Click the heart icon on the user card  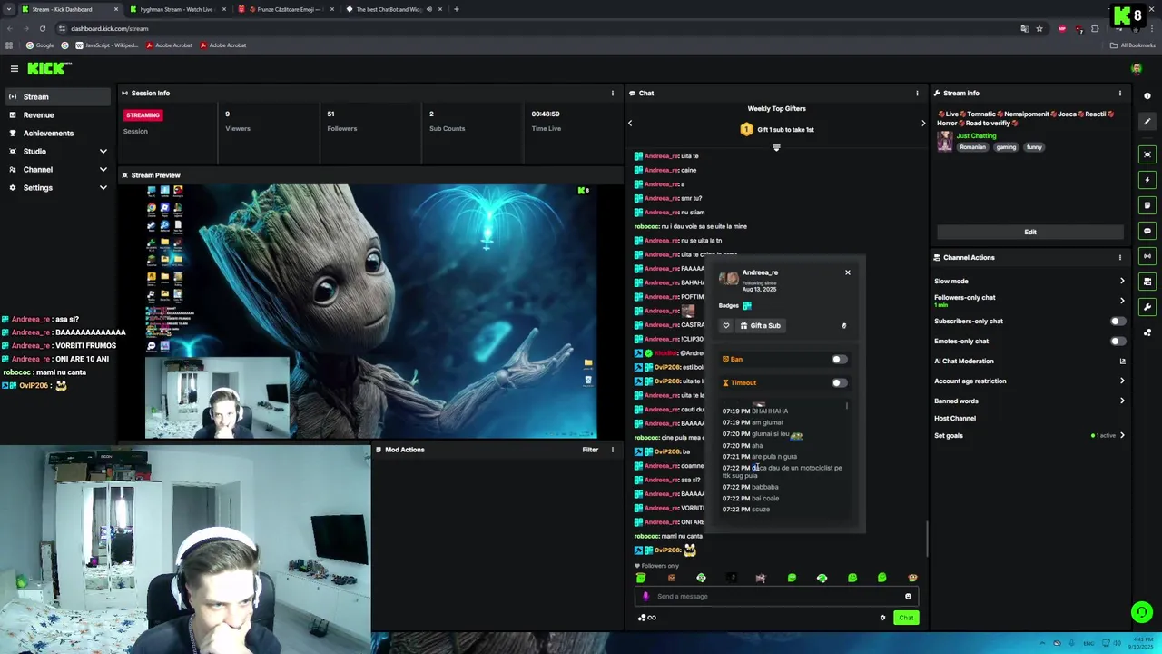coord(725,325)
